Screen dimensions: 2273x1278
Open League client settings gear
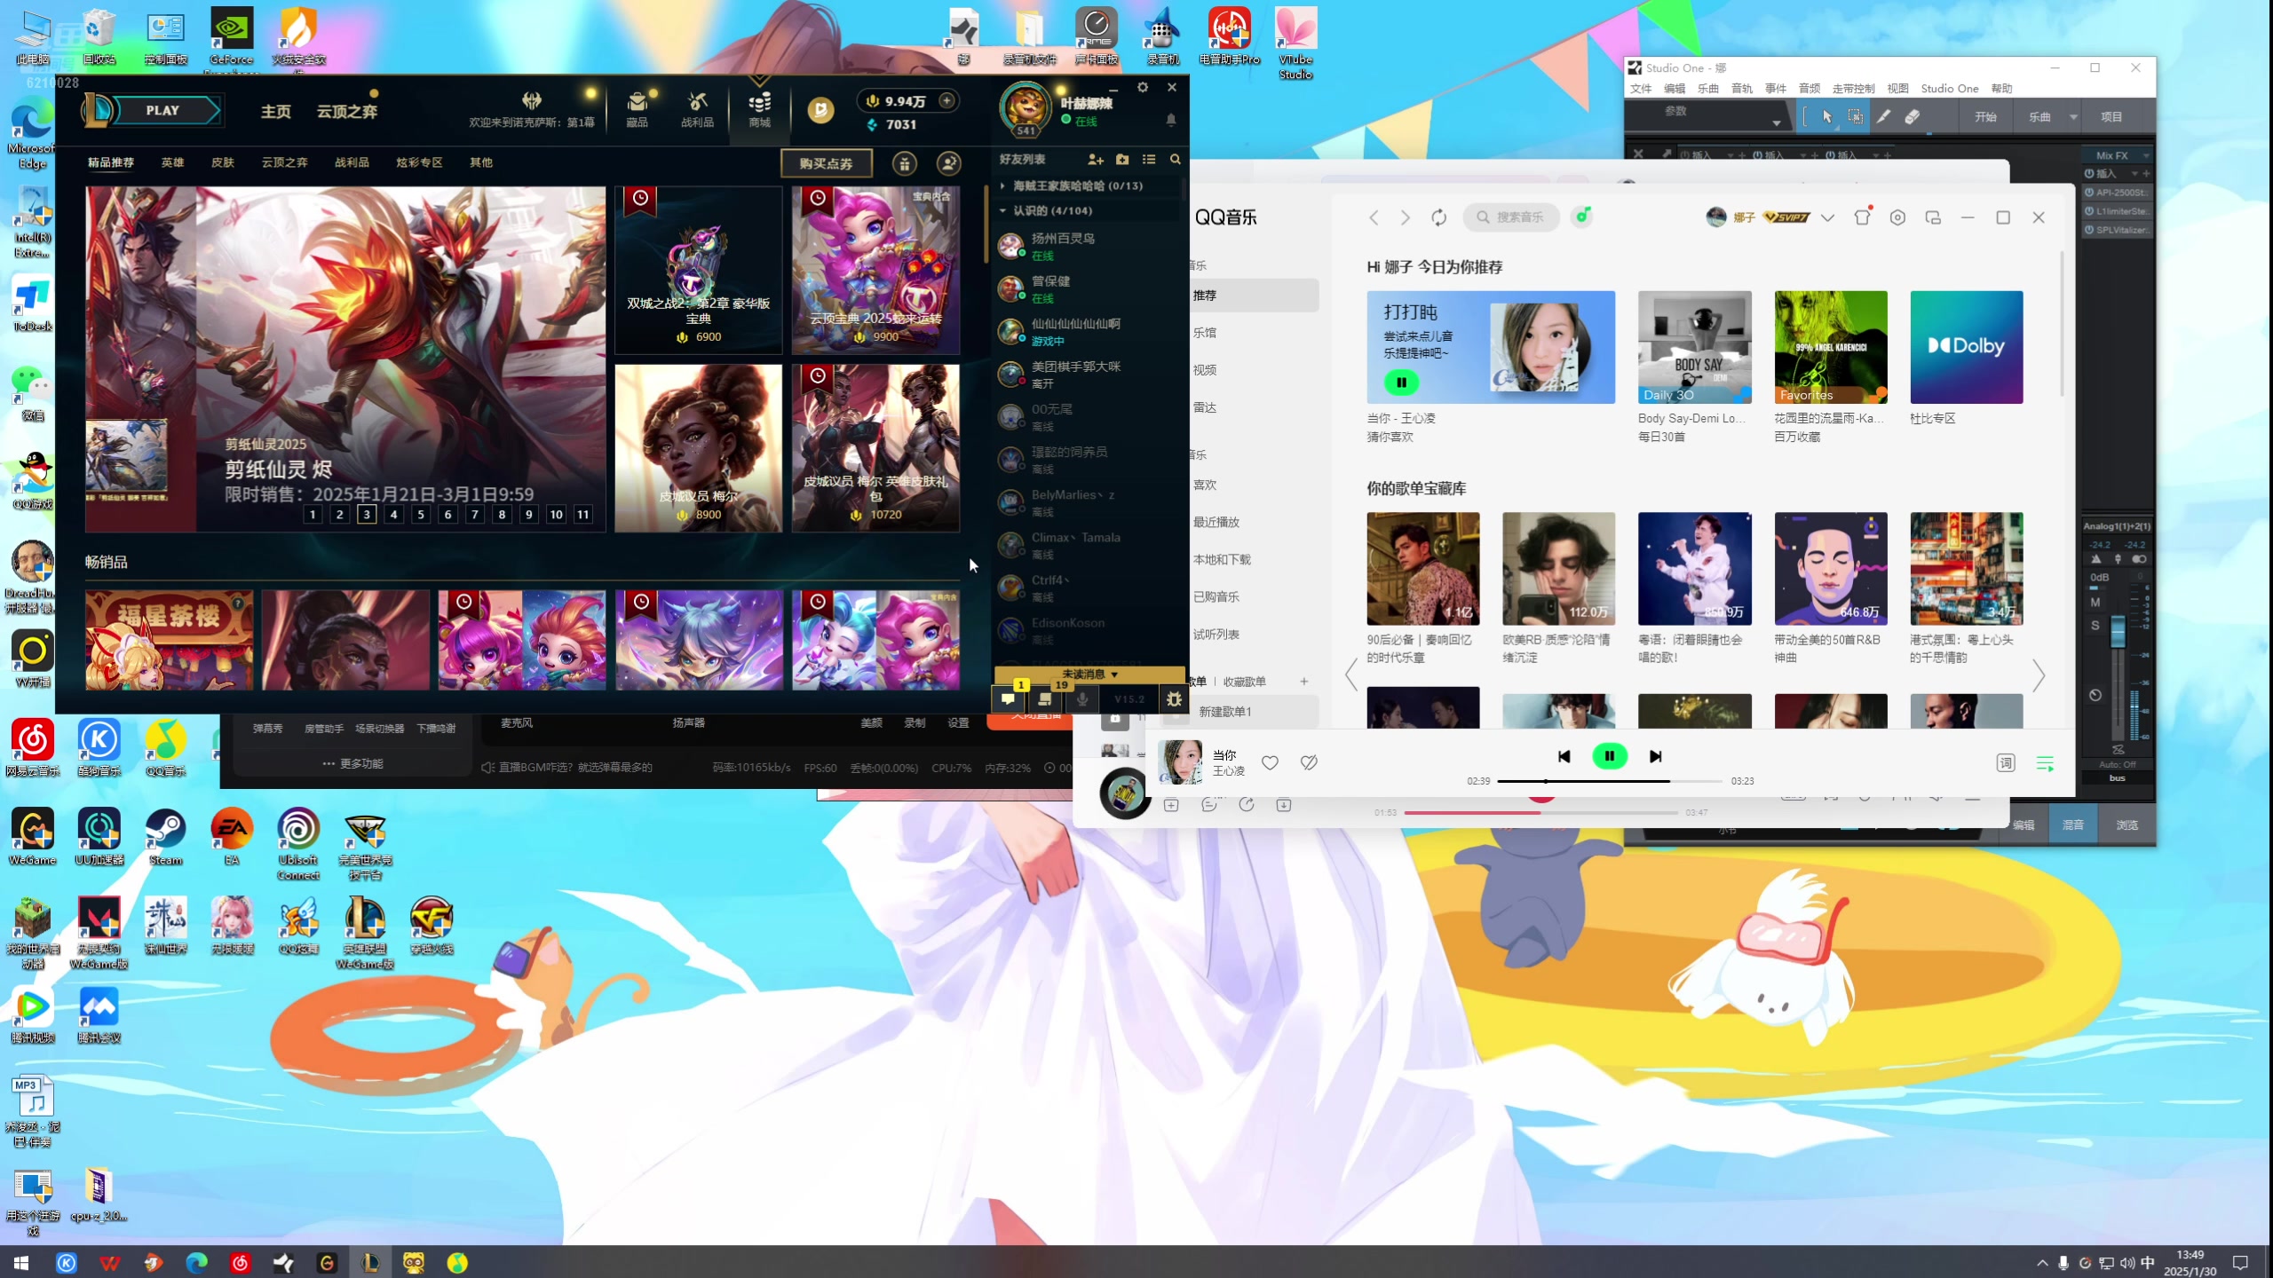pos(1143,87)
